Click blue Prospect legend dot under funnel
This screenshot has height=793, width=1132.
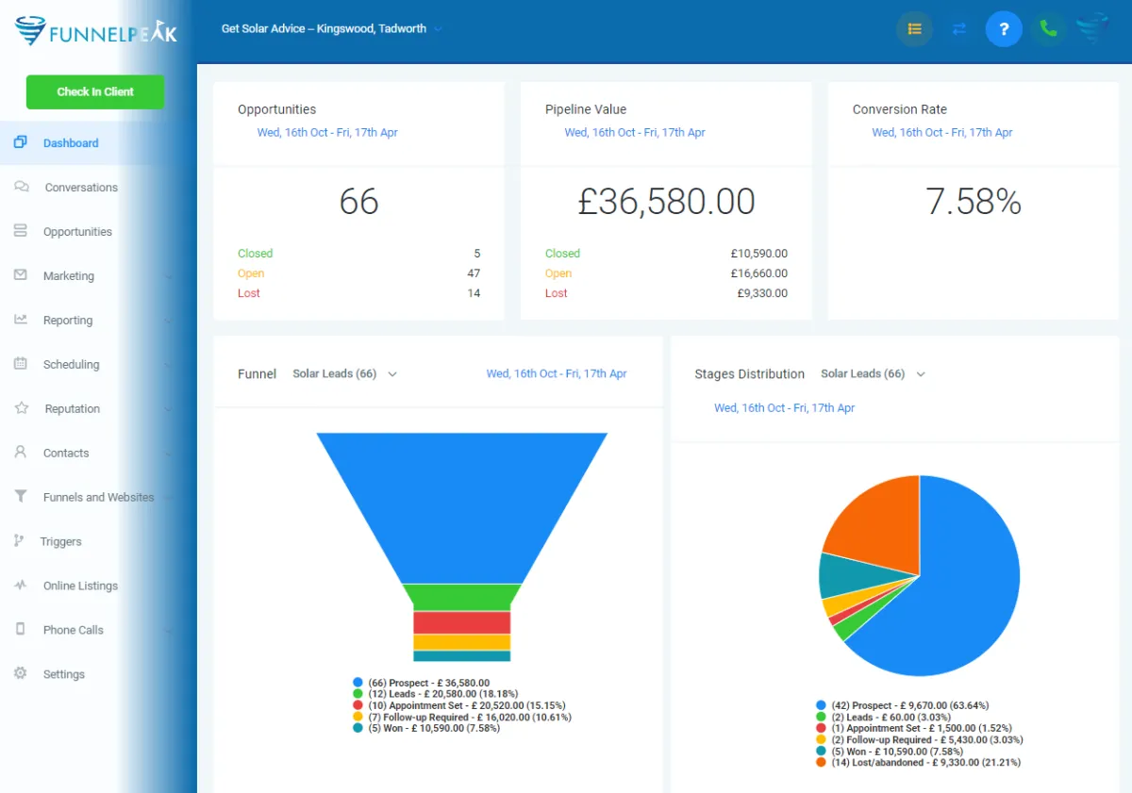tap(358, 683)
